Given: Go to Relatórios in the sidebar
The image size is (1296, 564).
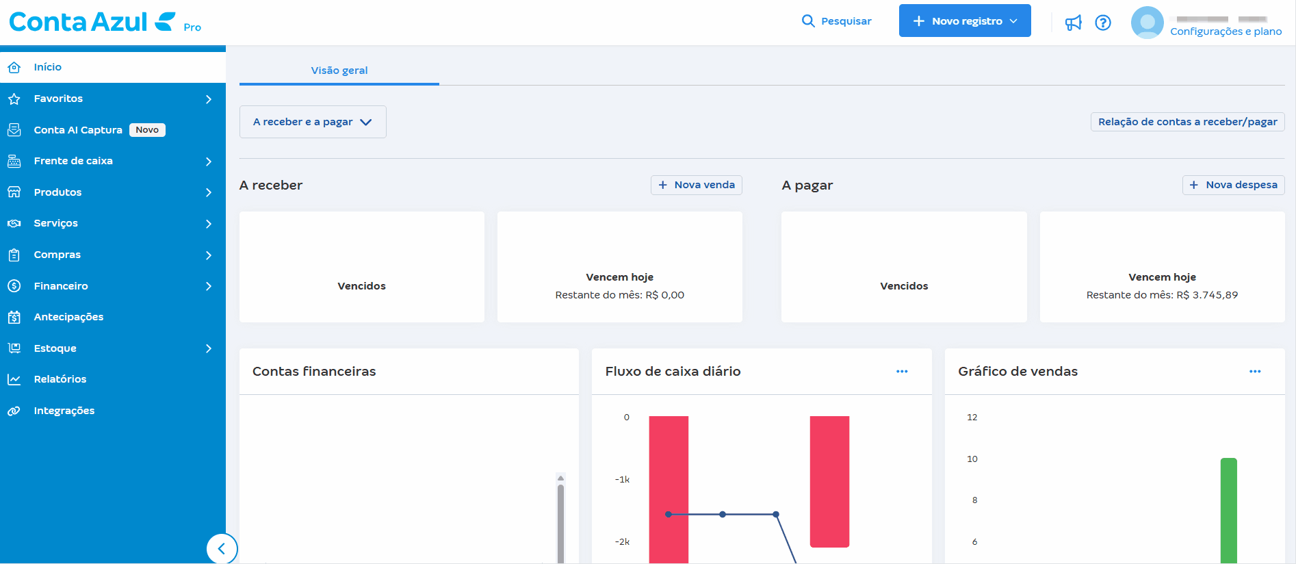Looking at the screenshot, I should pos(60,379).
